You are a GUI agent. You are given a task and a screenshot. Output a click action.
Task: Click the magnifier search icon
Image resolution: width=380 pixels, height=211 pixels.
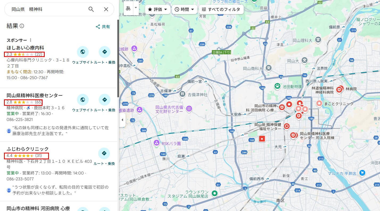[91, 9]
